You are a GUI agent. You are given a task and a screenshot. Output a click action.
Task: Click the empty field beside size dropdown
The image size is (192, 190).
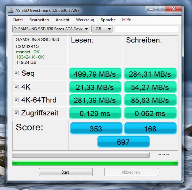coord(146,29)
